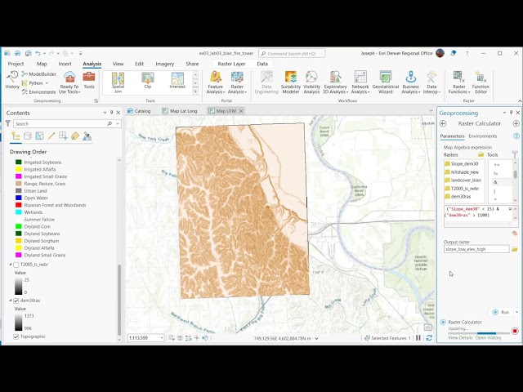Open the geoprocessing Tools toolbox
This screenshot has height=392, width=523.
pyautogui.click(x=89, y=80)
